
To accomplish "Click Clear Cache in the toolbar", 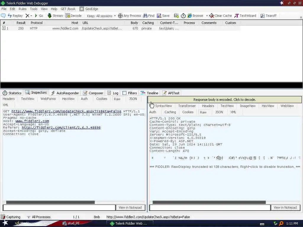I will (x=220, y=16).
